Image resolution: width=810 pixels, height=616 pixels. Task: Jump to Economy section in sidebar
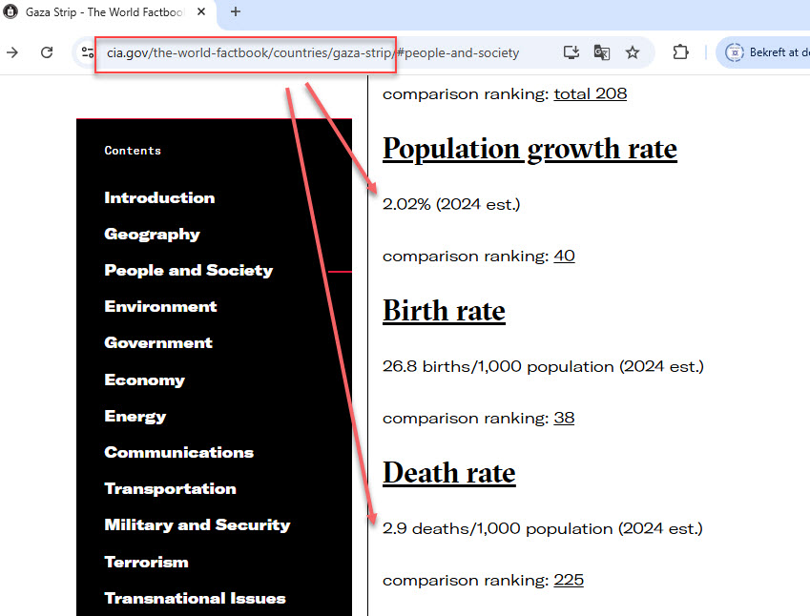click(144, 380)
